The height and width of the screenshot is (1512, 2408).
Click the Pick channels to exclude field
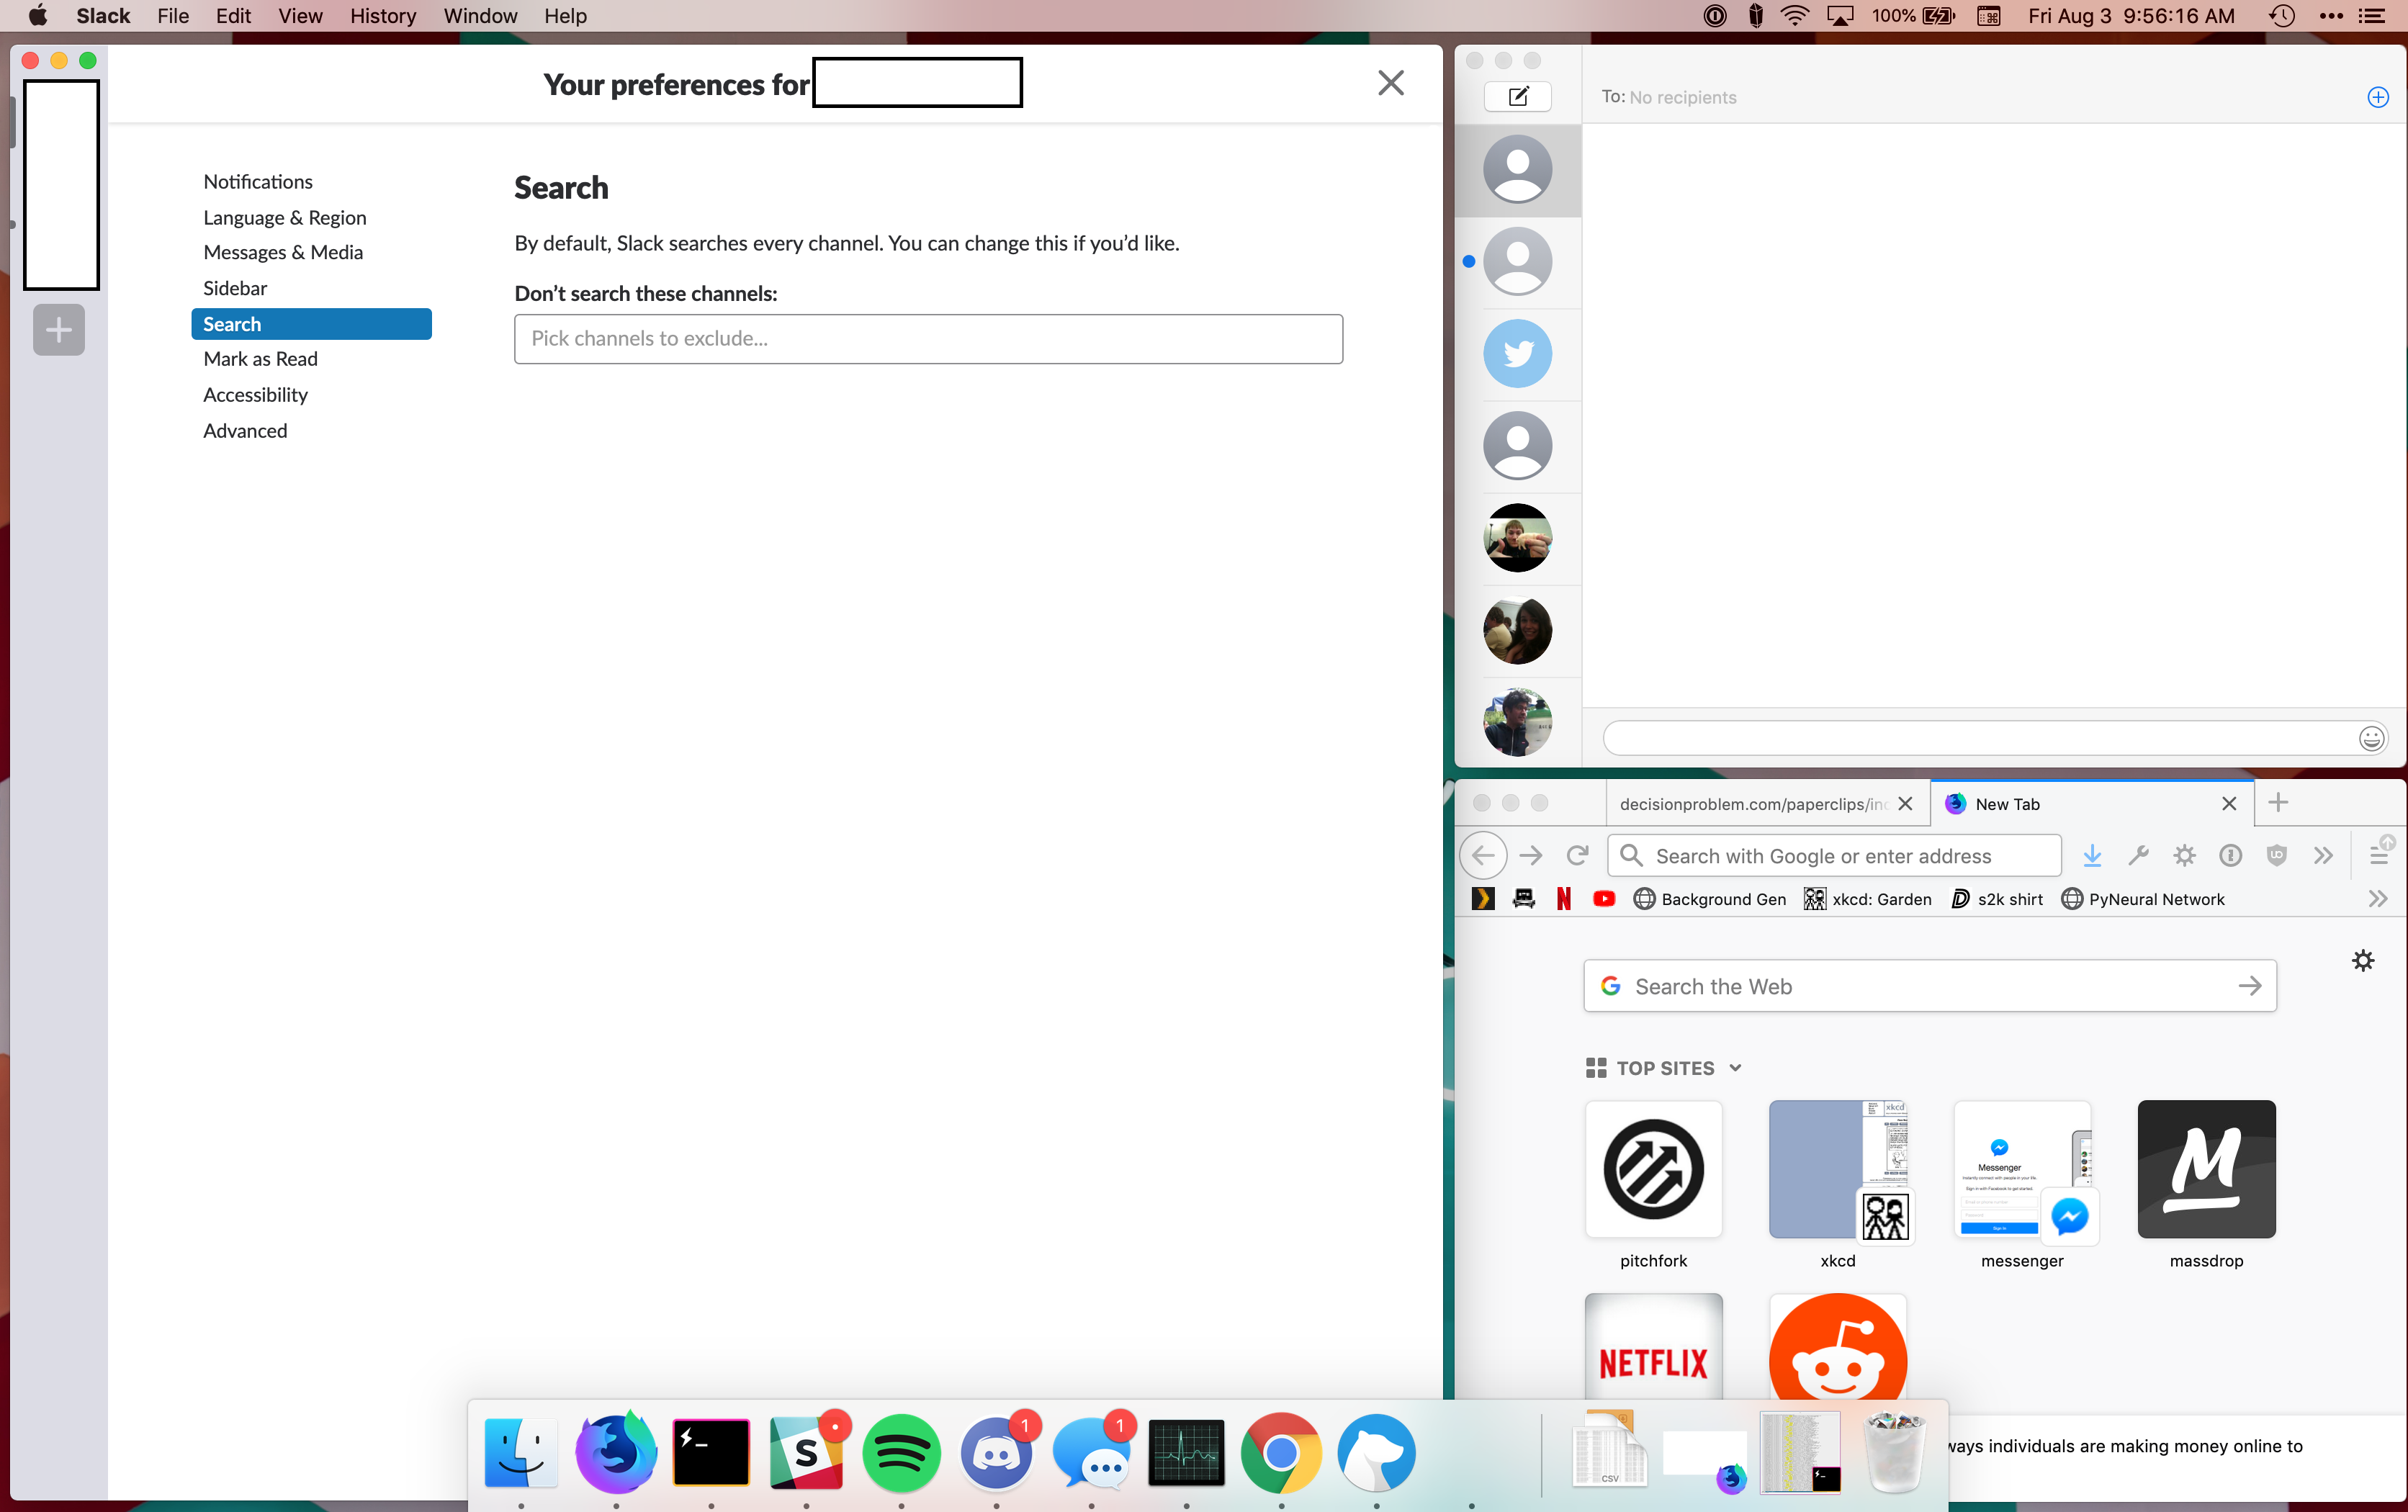pos(928,338)
